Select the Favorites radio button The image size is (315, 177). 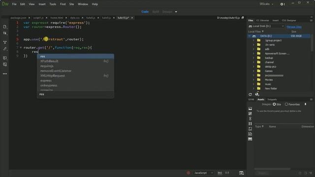coord(286,104)
